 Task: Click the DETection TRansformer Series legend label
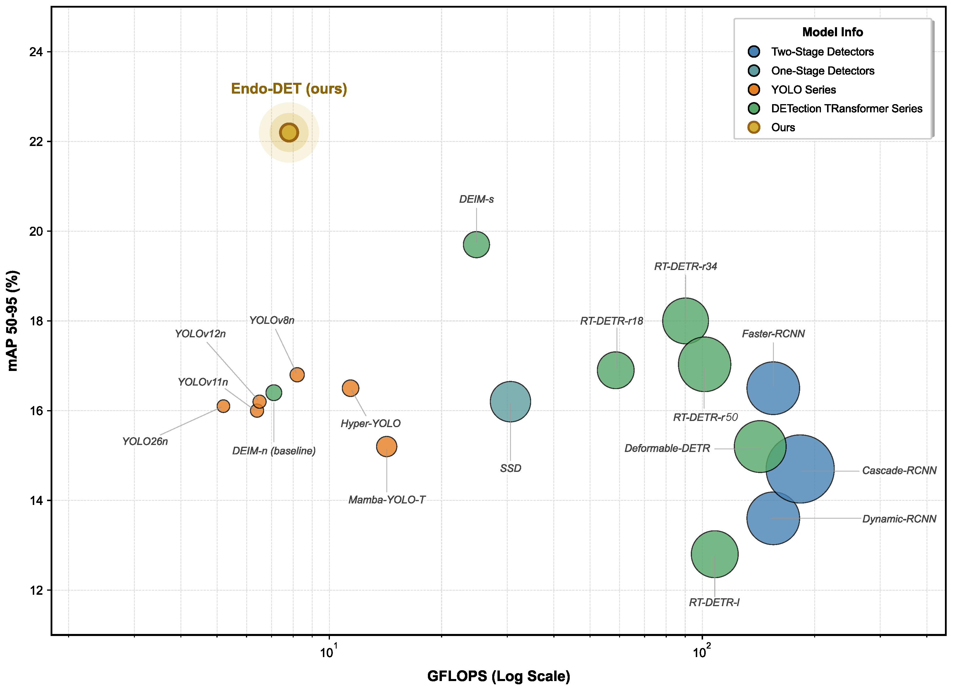tap(846, 109)
